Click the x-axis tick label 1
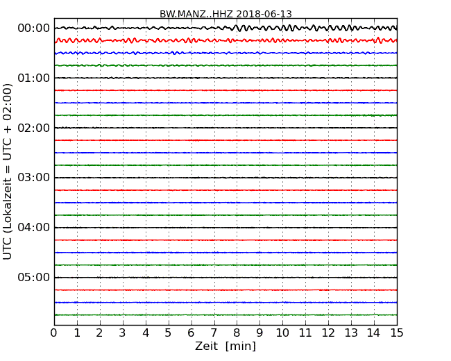 click(77, 333)
